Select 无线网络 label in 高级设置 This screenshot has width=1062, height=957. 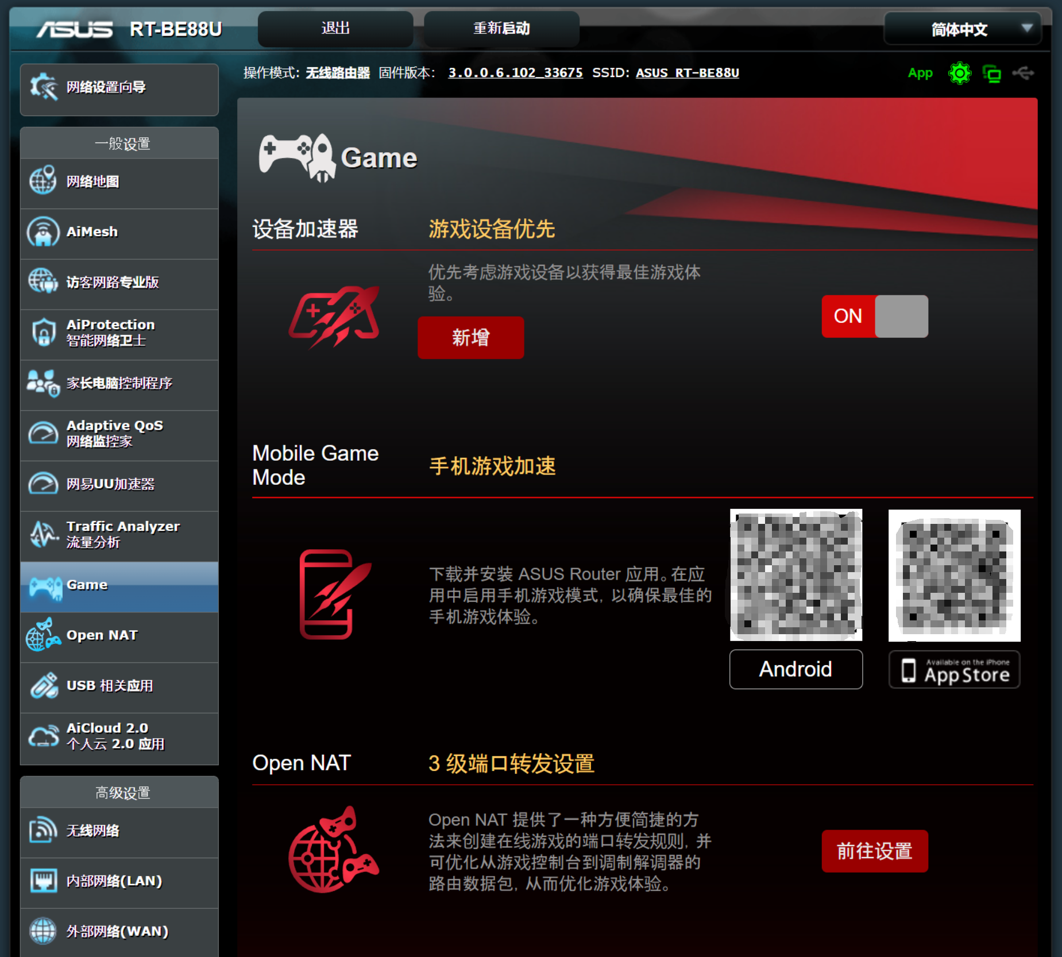tap(92, 831)
